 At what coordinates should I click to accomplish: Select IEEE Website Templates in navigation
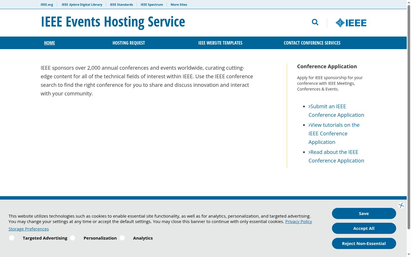[220, 43]
